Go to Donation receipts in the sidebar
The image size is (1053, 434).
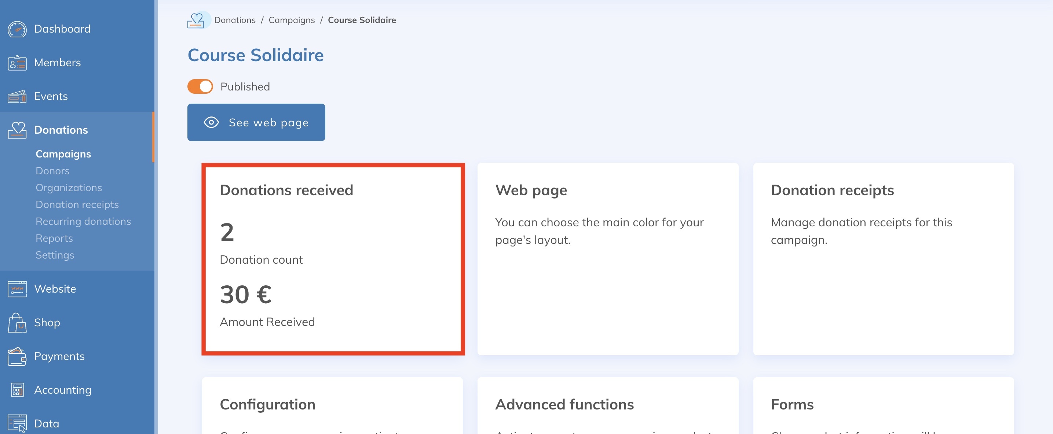tap(77, 204)
